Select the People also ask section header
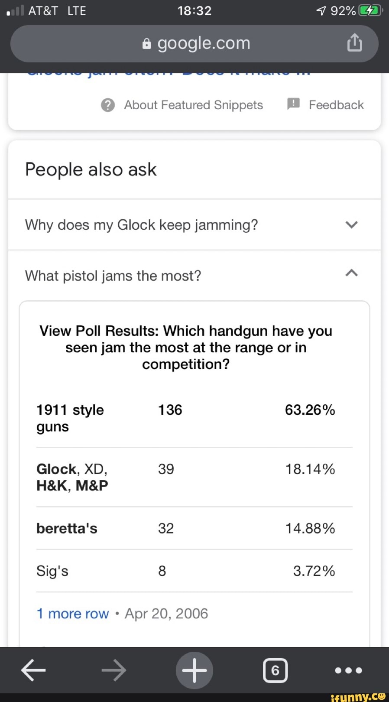Viewport: 389px width, 702px height. (x=90, y=169)
